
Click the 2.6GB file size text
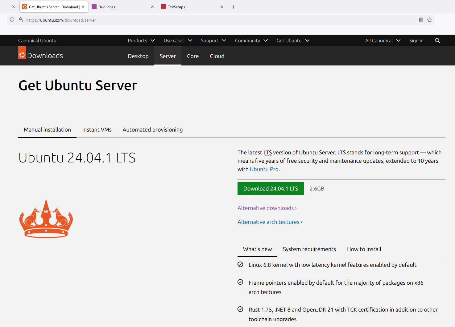point(317,189)
